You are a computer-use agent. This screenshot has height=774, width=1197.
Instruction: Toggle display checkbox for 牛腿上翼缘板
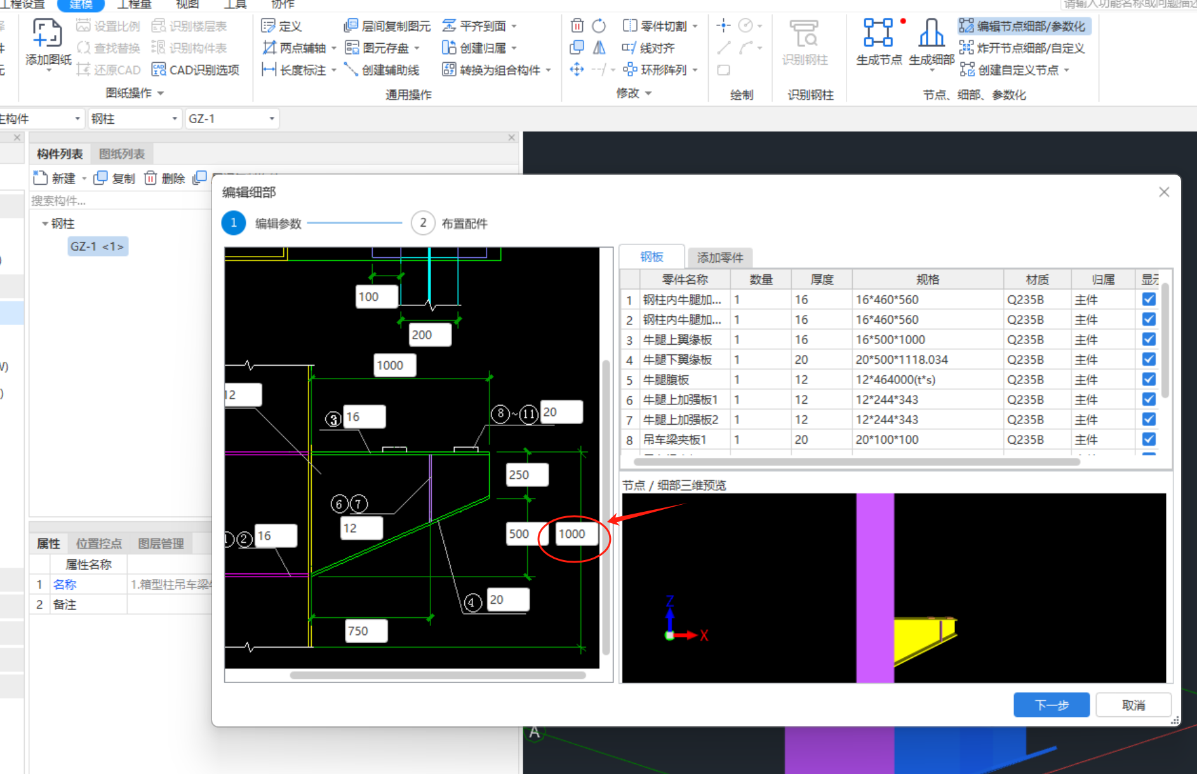(x=1149, y=339)
